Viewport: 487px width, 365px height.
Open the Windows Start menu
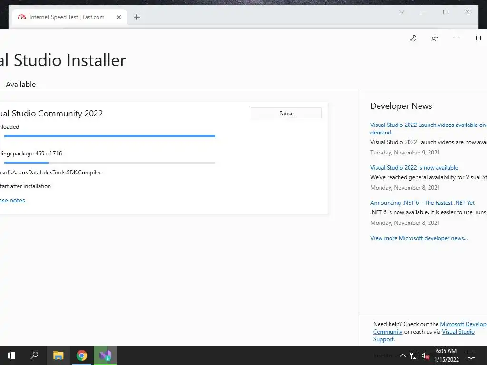click(x=11, y=355)
